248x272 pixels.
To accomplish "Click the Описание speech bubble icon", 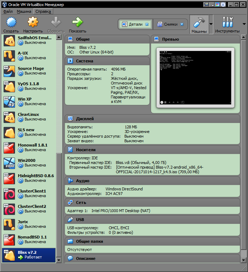I will pyautogui.click(x=70, y=258).
